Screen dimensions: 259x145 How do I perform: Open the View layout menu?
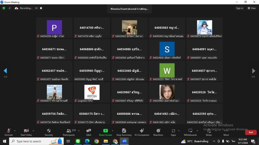coord(252,8)
